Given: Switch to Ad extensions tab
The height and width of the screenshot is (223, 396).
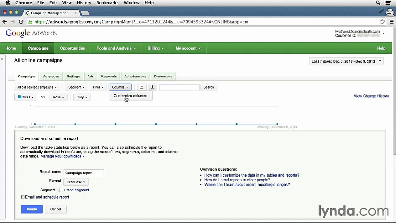Looking at the screenshot, I should pyautogui.click(x=135, y=77).
